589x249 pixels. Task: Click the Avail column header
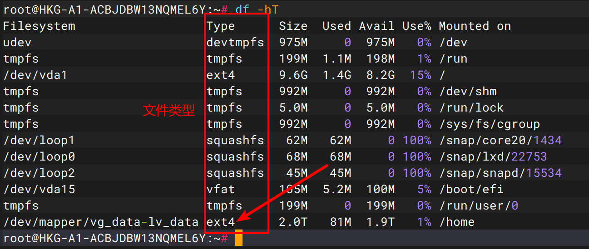(x=376, y=26)
